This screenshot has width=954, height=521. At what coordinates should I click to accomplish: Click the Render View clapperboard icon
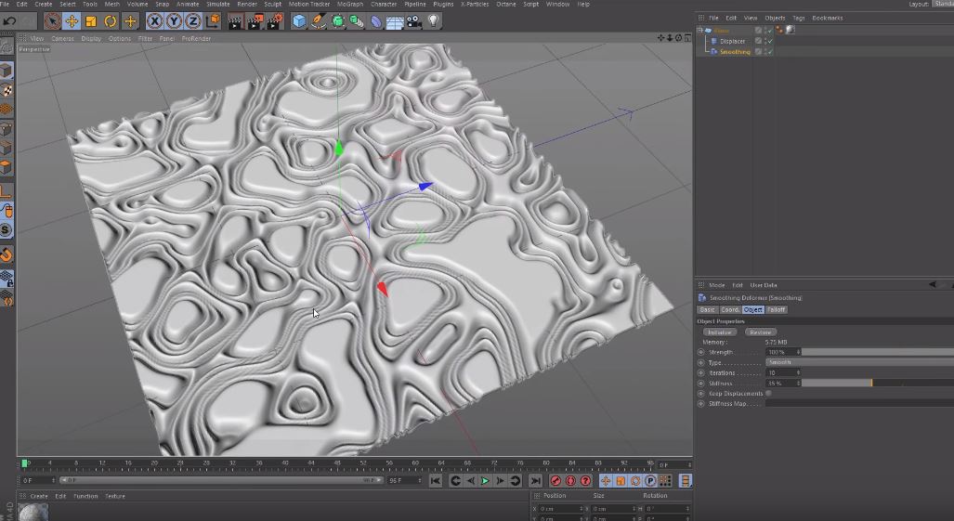235,22
